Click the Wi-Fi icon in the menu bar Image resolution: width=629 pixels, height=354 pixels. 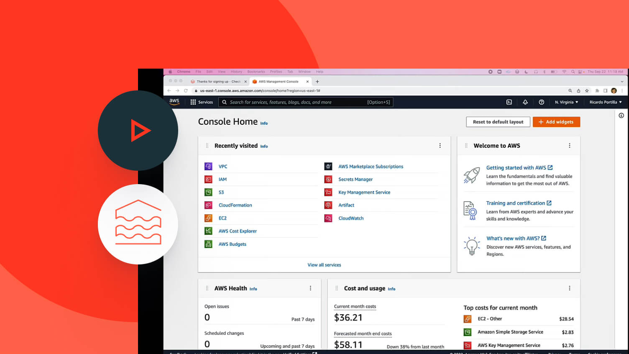[x=564, y=72]
